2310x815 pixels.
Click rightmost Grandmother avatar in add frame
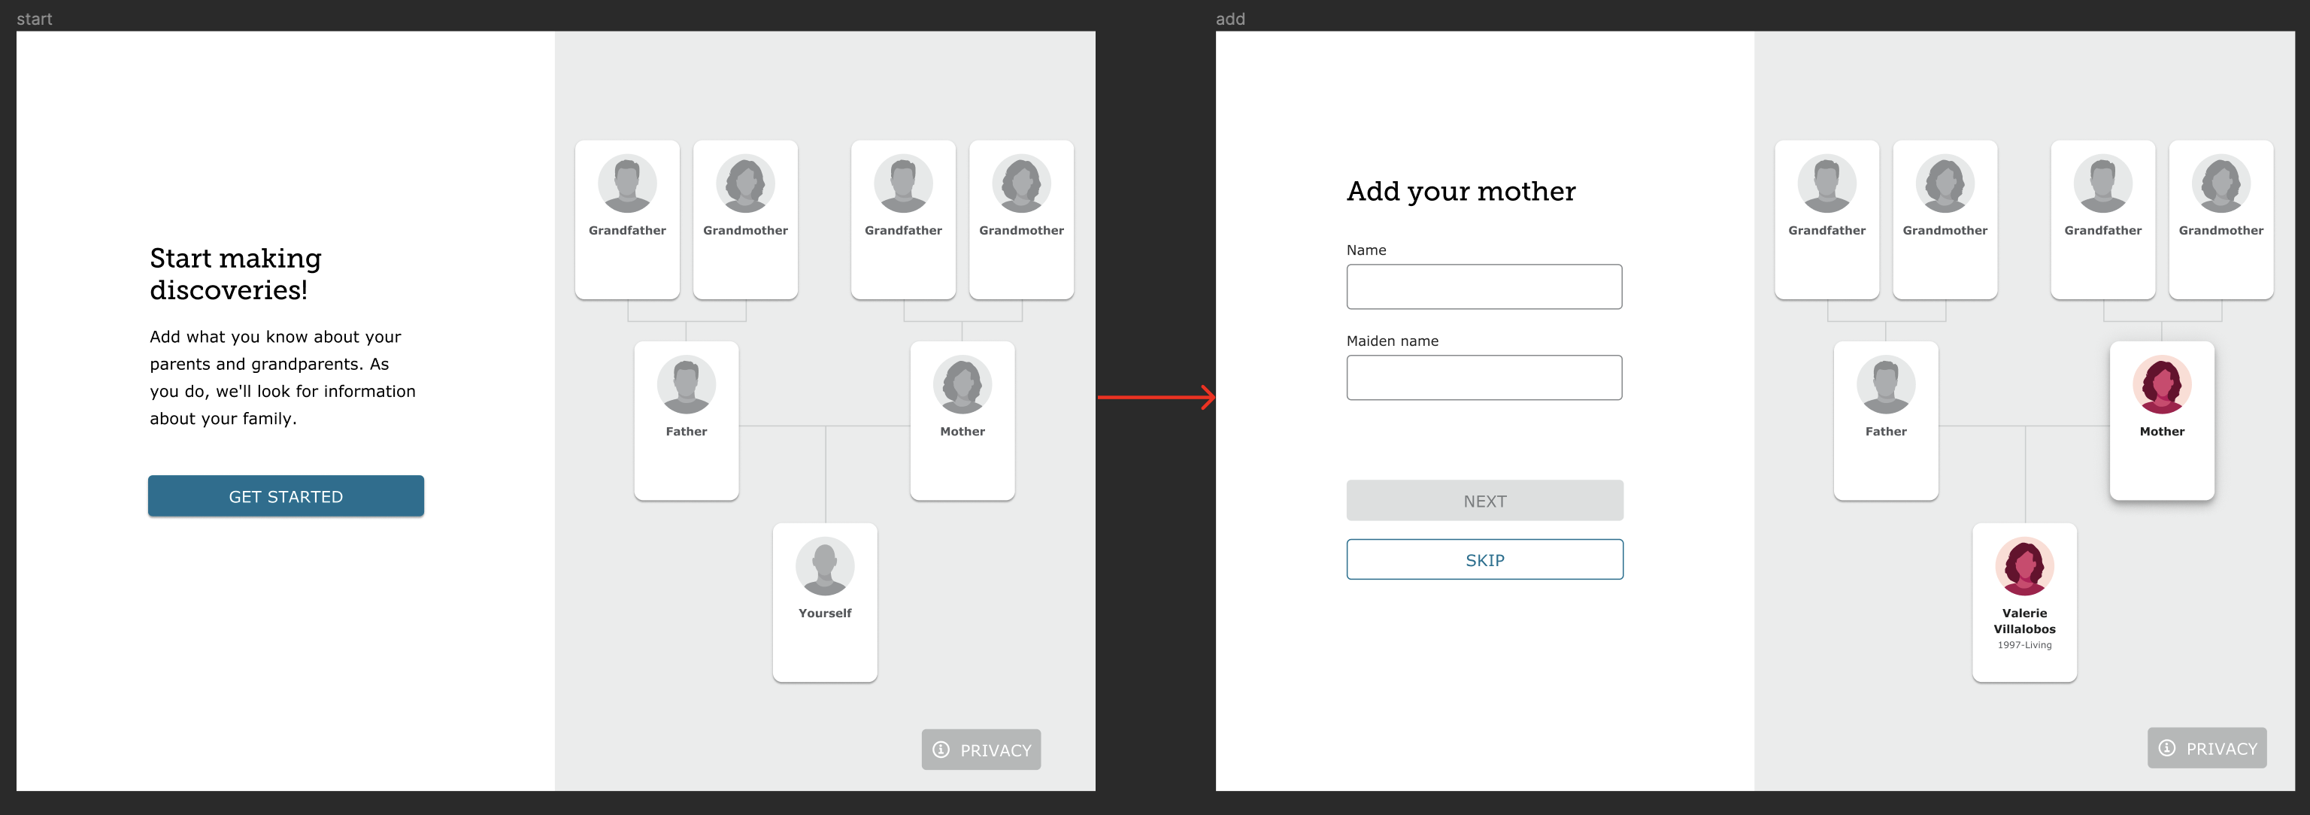(2221, 183)
